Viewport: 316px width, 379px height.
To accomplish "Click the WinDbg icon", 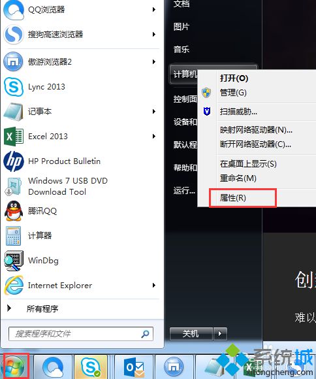I will (x=14, y=261).
